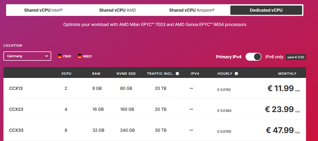Screen dimensions: 318x141
Task: Select the CCX33 server plan row
Action: click(x=155, y=130)
